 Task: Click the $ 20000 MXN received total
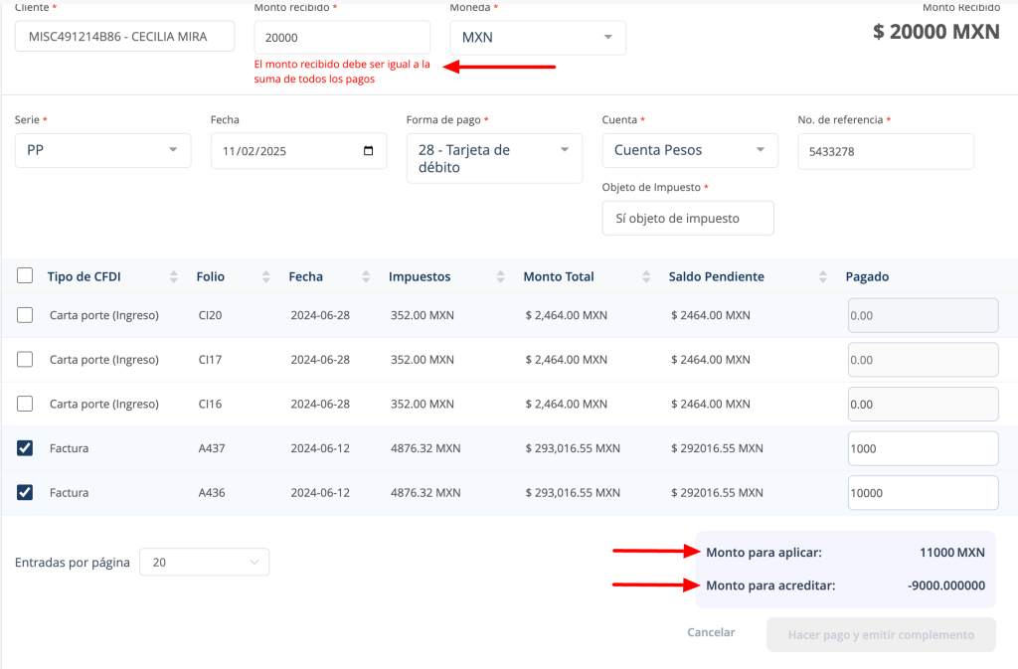(x=936, y=31)
